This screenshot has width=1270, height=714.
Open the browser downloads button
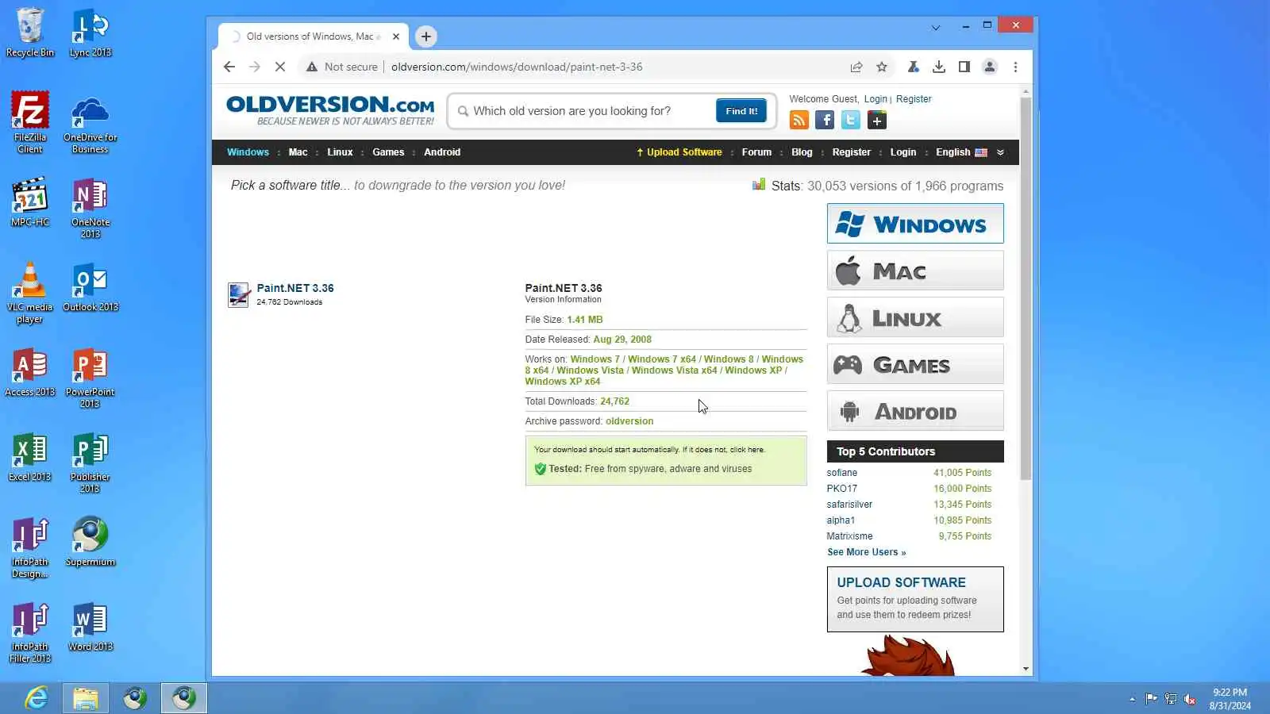tap(939, 67)
